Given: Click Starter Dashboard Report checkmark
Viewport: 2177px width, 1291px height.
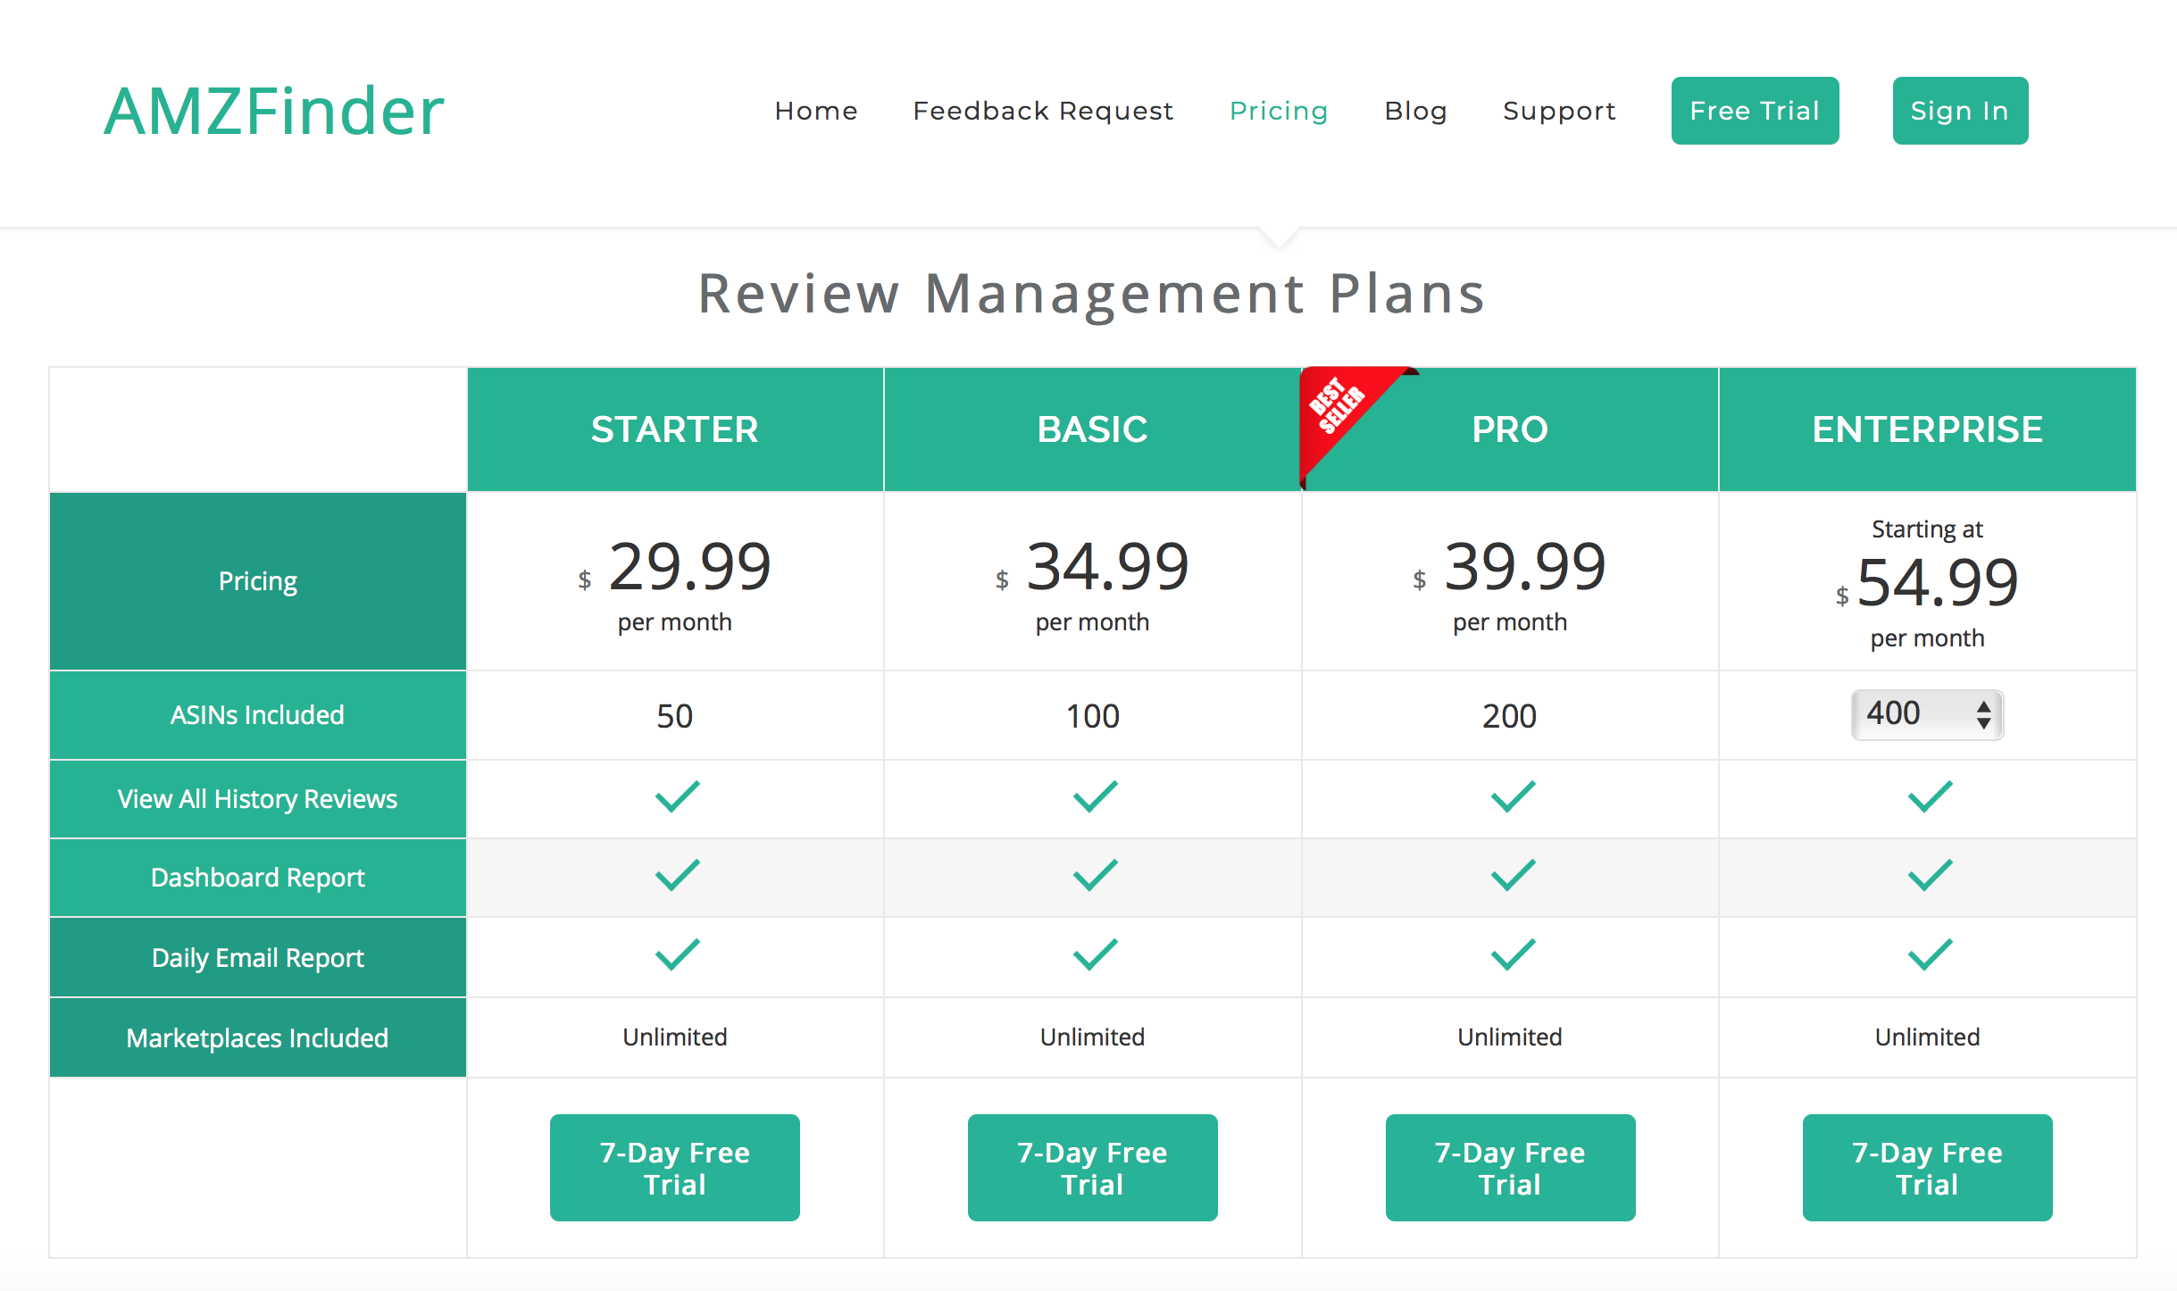Looking at the screenshot, I should point(677,875).
